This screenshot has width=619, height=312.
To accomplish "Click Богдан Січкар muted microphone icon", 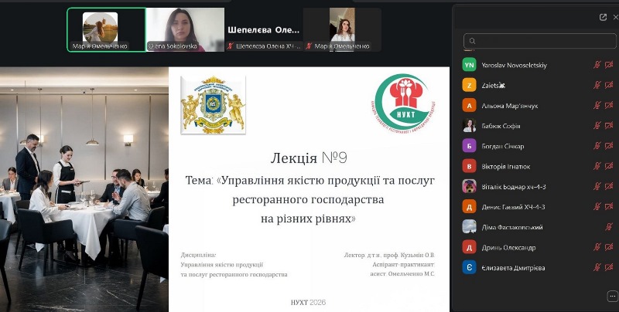I will click(597, 146).
